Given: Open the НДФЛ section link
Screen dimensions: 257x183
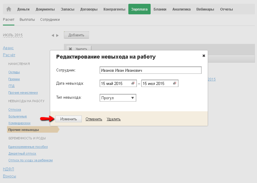Looking at the screenshot, I should click(x=8, y=169).
